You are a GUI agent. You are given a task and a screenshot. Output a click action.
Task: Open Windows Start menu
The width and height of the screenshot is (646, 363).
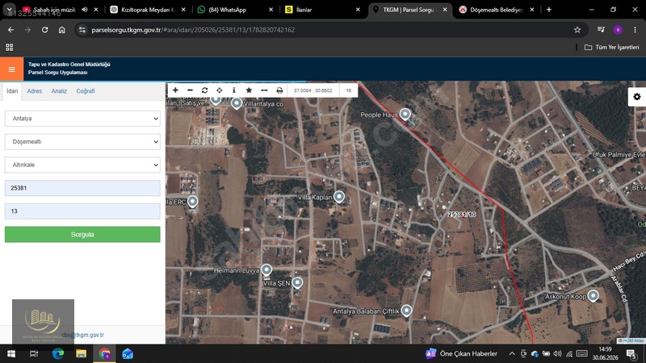pyautogui.click(x=11, y=353)
